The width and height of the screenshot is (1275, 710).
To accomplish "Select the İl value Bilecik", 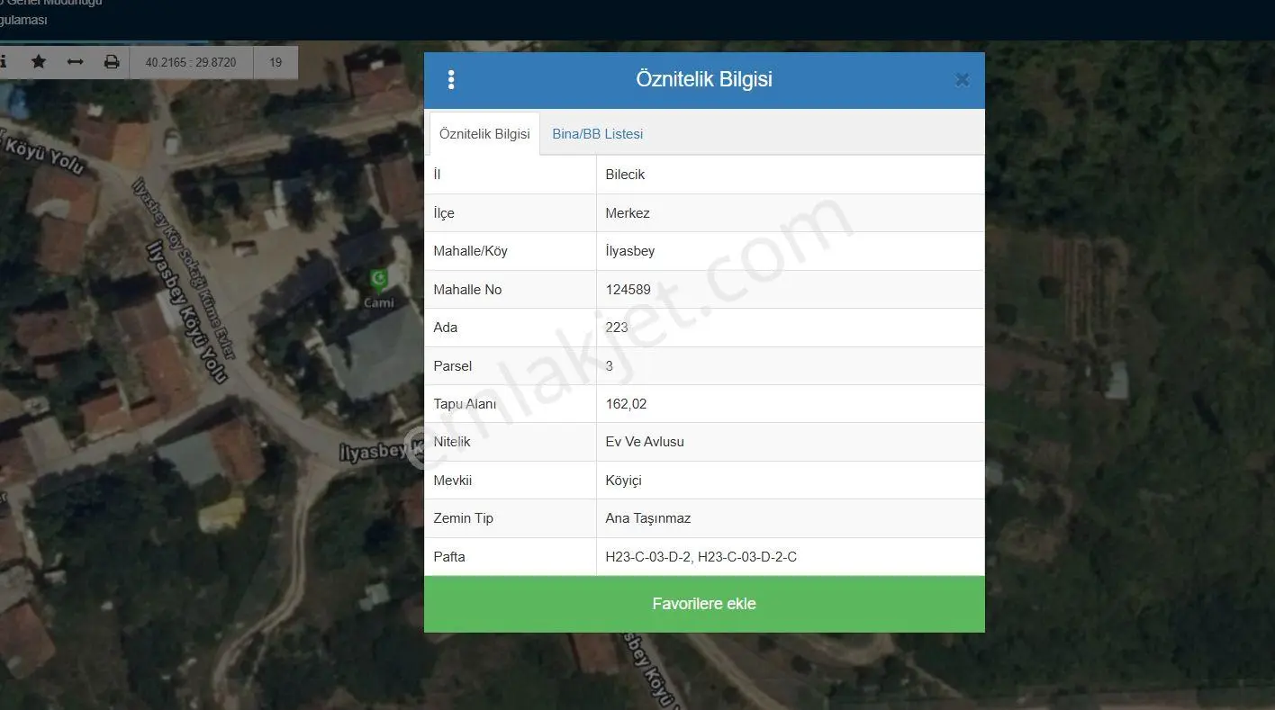I will (625, 175).
